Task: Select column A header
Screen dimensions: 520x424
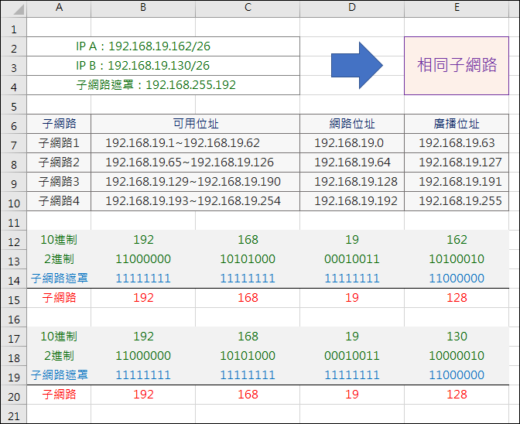Action: tap(59, 8)
